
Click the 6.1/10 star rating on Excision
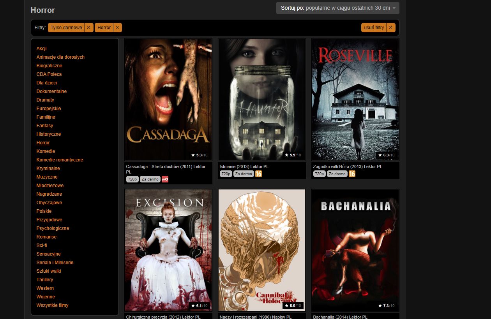click(200, 306)
